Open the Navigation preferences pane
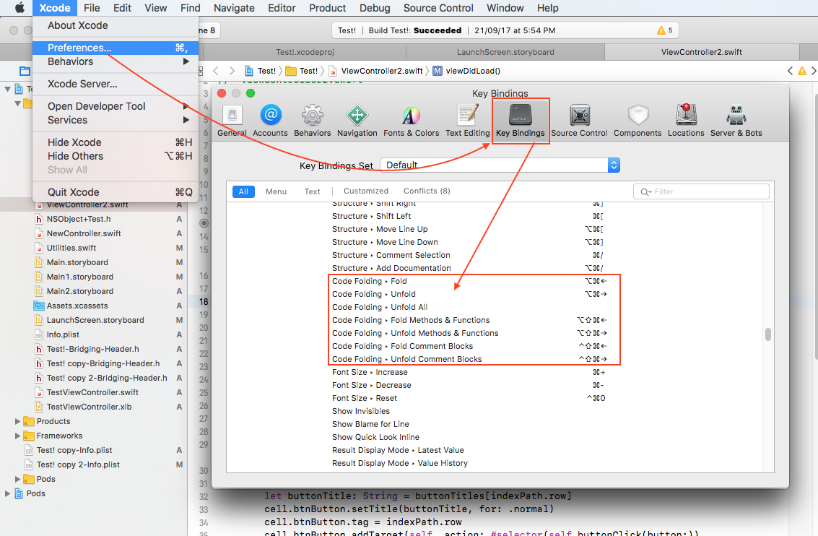 coord(357,121)
